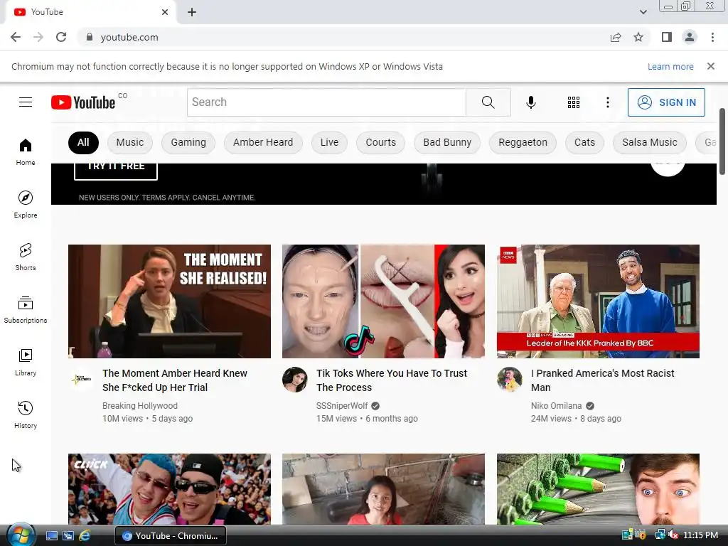This screenshot has width=728, height=546.
Task: Click the page vertical scrollbar
Action: pos(722,142)
